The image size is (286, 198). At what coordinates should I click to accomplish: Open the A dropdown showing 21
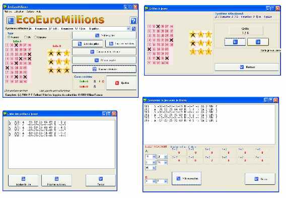[166, 157]
